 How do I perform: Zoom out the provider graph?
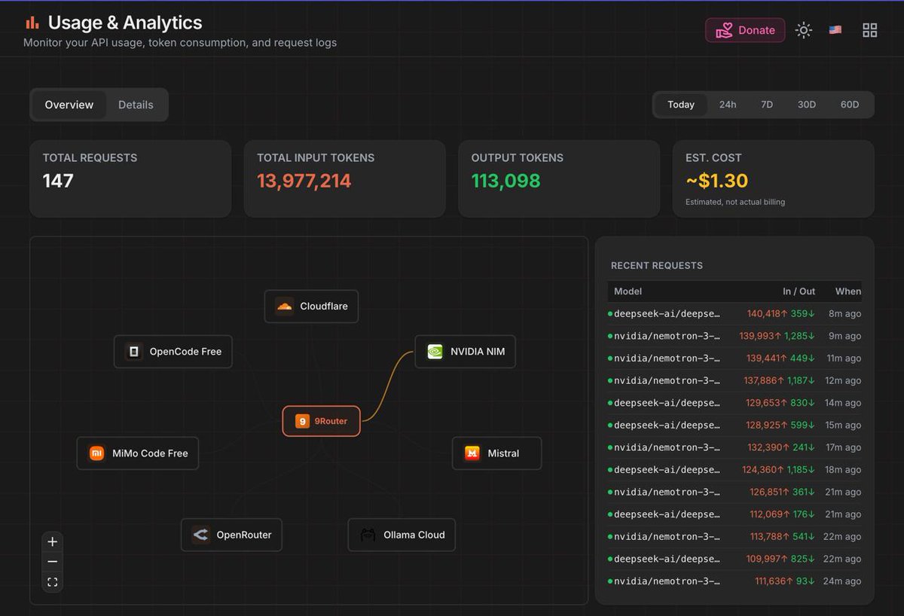coord(52,562)
